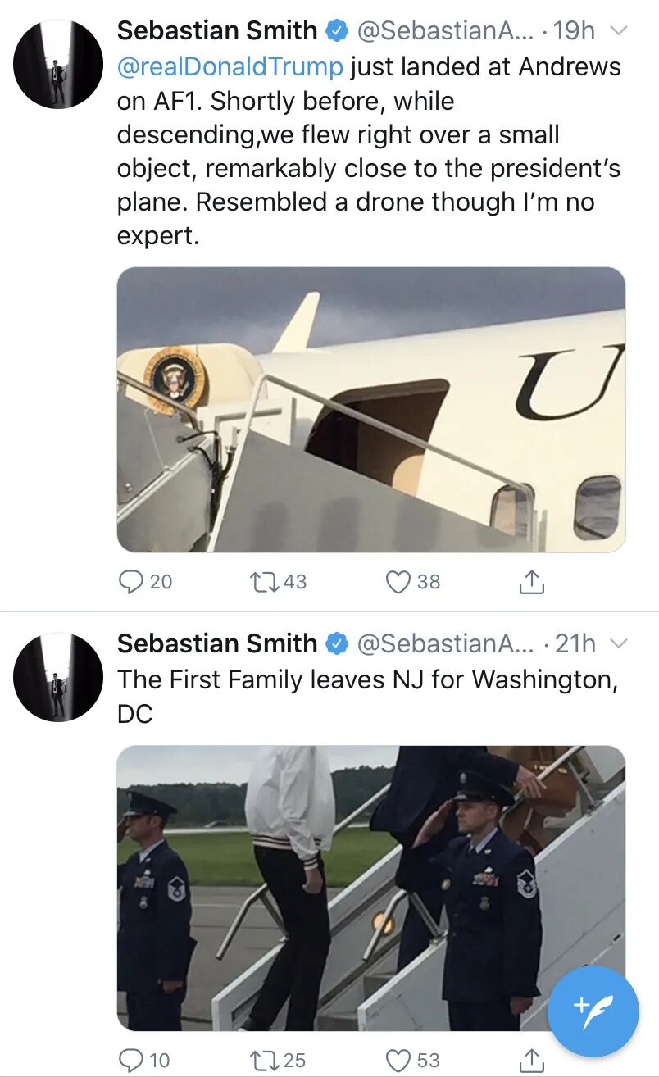This screenshot has height=1077, width=659.
Task: View Air Force One stairs photo
Action: click(x=371, y=409)
